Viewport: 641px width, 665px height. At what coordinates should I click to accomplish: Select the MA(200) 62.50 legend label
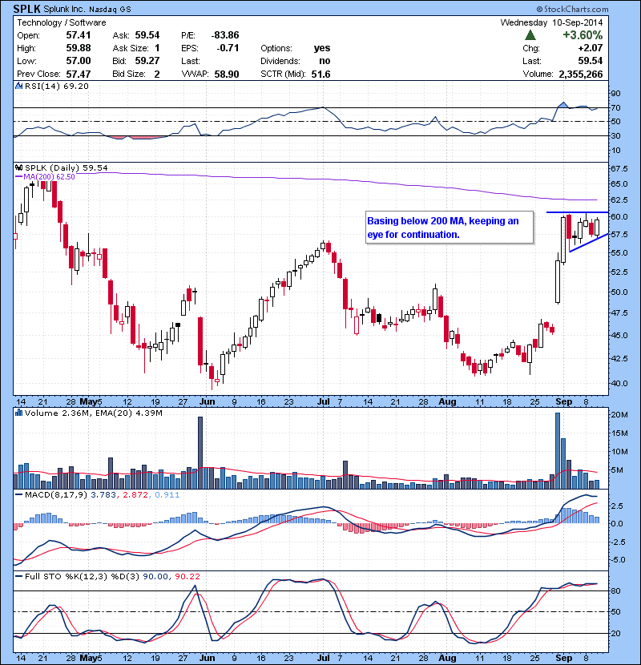[49, 177]
